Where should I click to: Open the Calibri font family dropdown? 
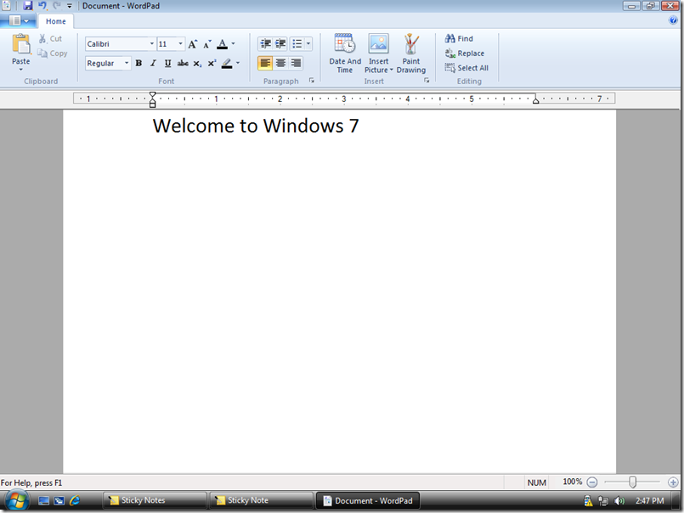point(152,43)
